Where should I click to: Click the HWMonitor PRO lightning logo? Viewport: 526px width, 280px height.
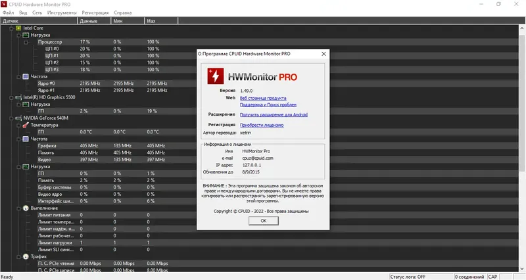(216, 76)
